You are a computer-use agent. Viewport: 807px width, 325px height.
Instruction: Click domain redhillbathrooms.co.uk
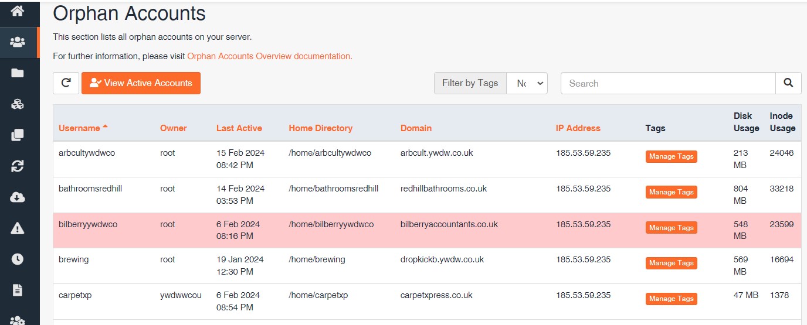tap(443, 189)
